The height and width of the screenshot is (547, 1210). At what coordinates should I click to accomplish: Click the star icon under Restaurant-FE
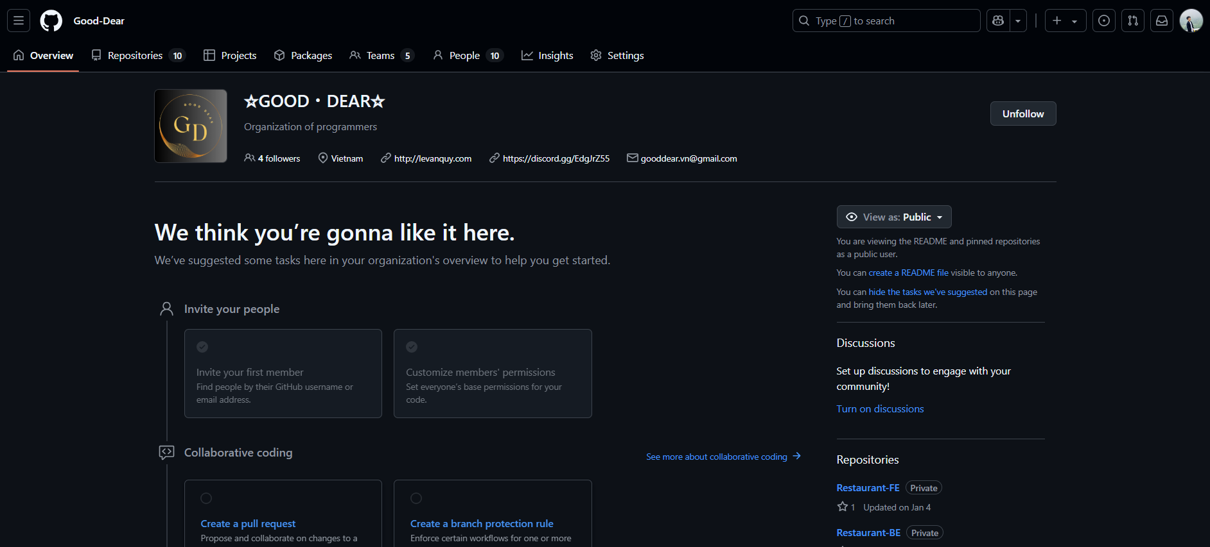click(843, 507)
